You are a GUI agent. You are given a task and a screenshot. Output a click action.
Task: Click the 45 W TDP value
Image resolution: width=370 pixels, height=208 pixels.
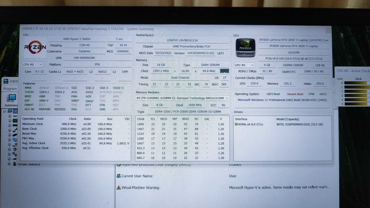[123, 45]
